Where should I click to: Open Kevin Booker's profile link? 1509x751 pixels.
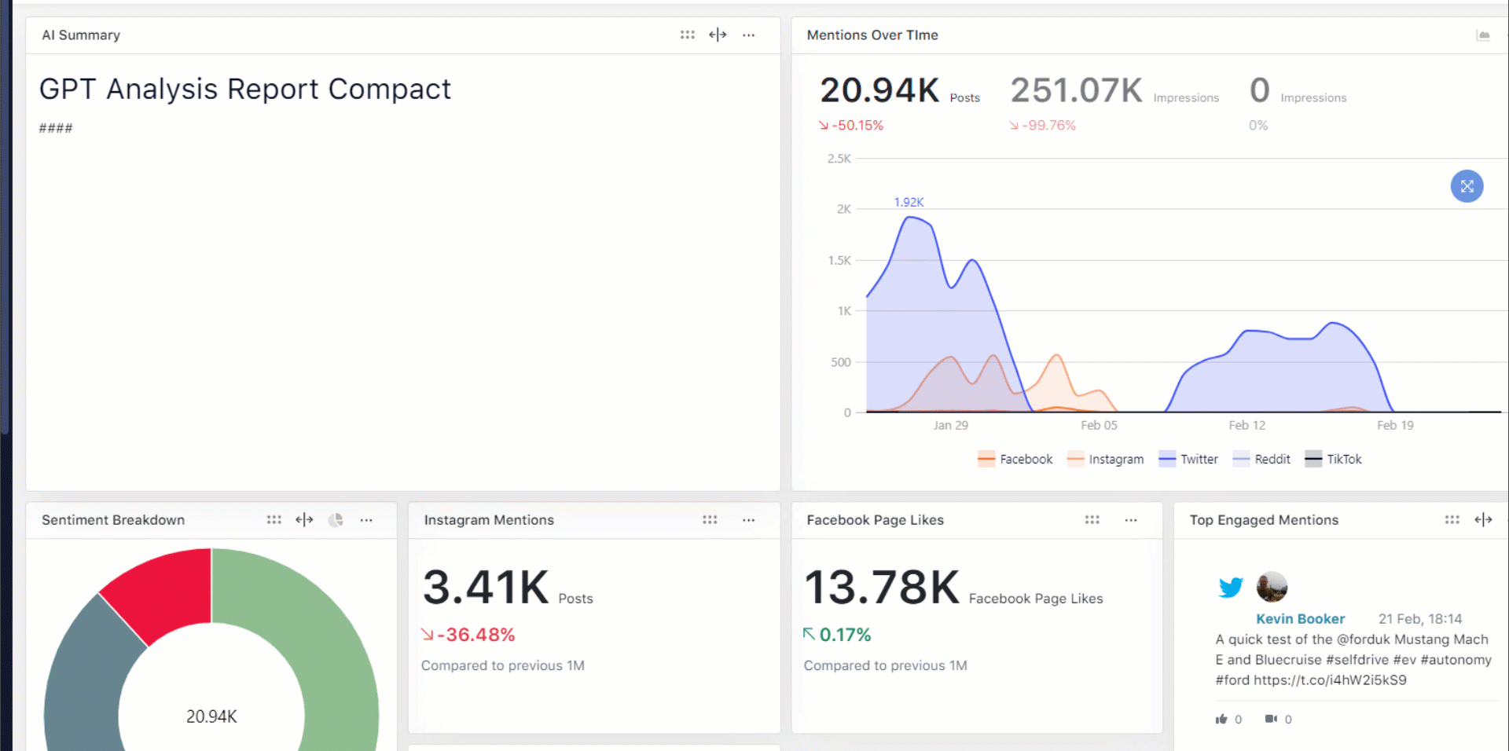point(1300,618)
